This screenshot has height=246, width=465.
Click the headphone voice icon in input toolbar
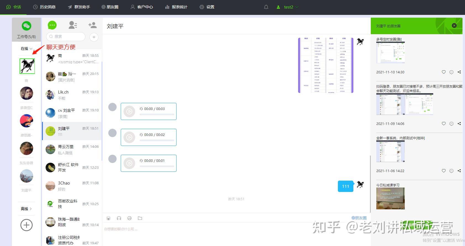coord(119,218)
